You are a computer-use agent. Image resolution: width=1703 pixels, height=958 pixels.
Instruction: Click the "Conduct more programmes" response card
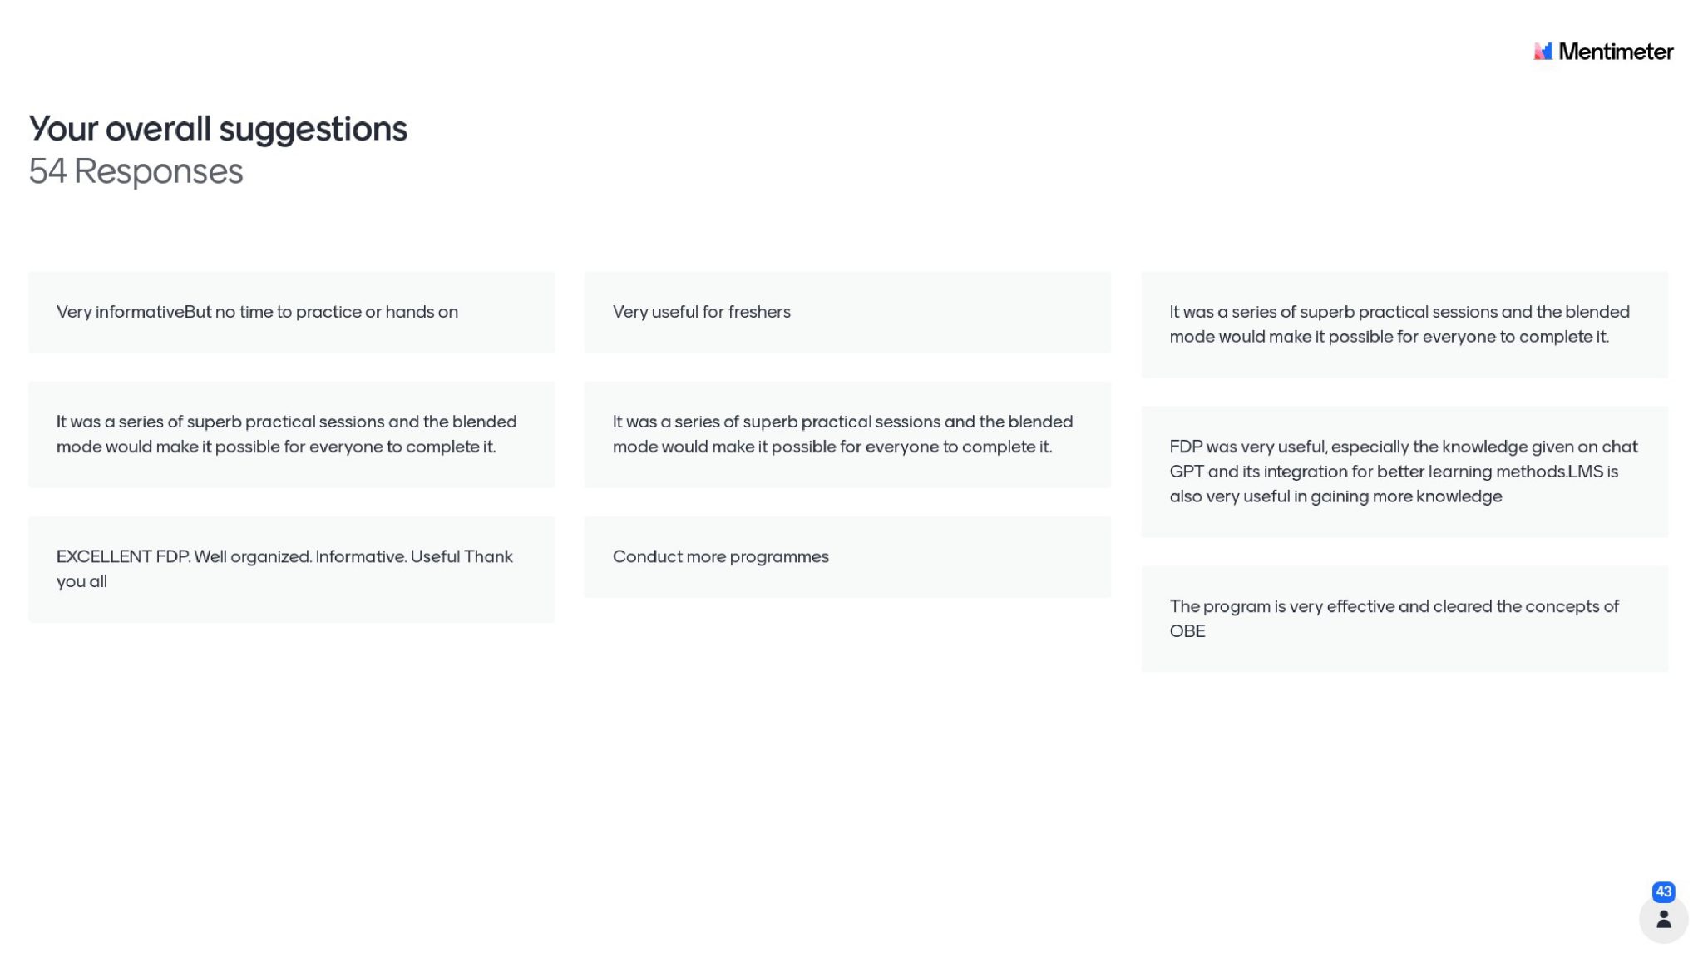click(847, 556)
